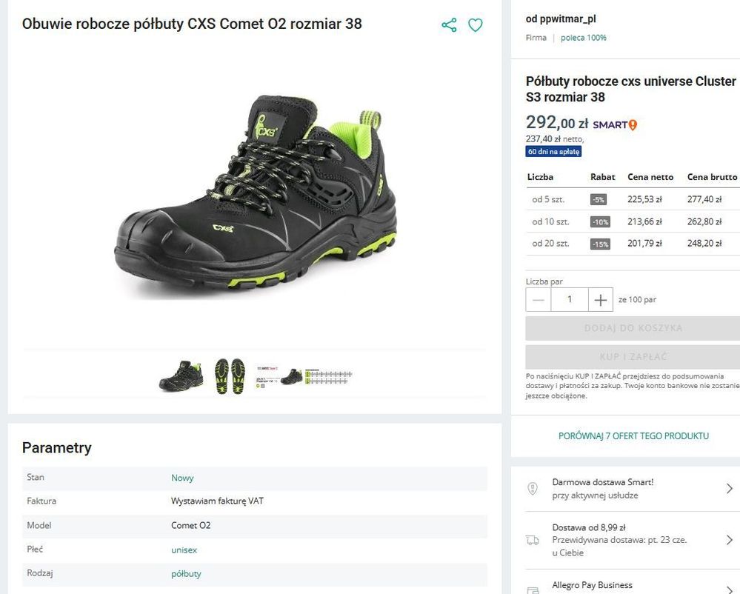740x594 pixels.
Task: Click DODAJ DO KOSZYKA button
Action: 633,328
